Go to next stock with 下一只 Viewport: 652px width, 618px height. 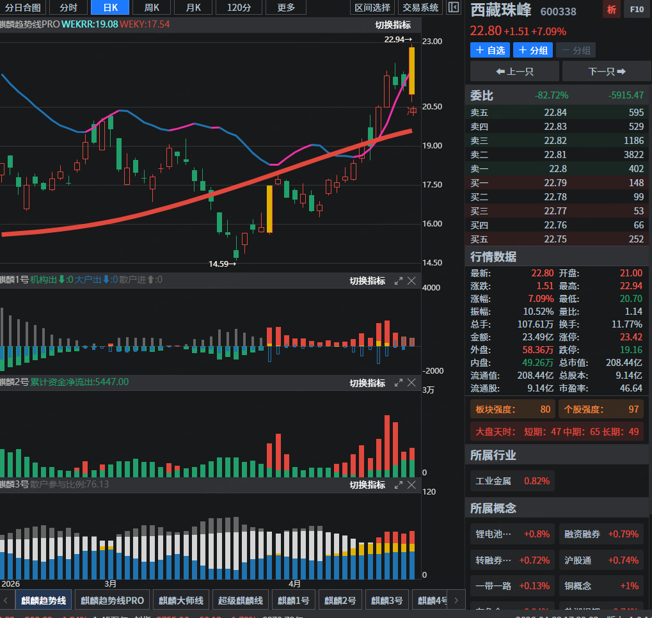tap(607, 72)
